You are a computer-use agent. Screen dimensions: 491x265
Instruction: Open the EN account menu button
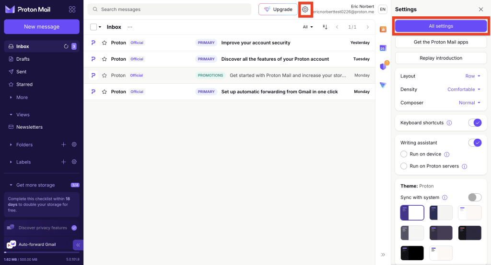coord(383,10)
